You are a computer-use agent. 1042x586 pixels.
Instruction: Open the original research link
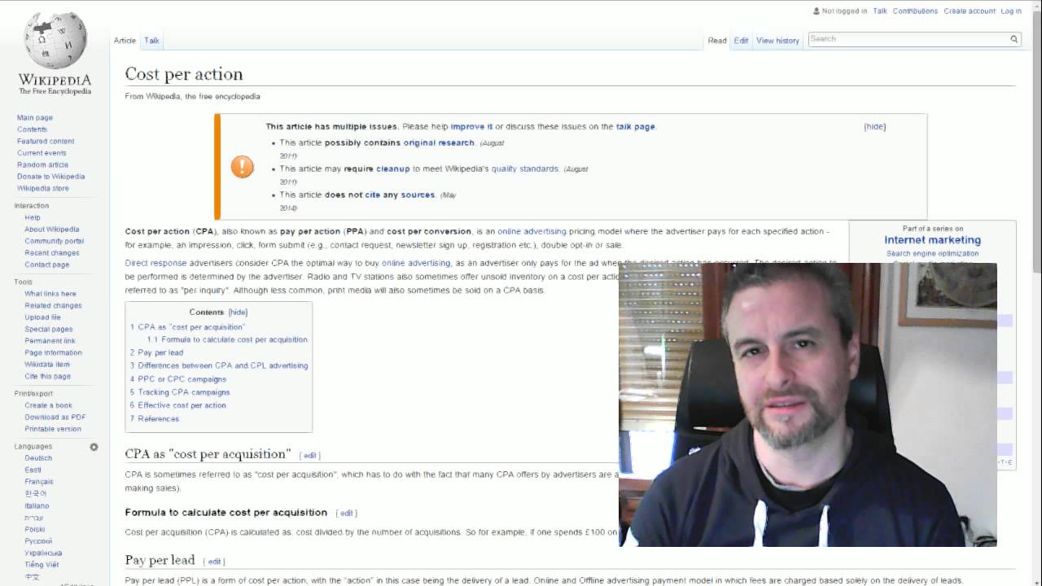[439, 143]
